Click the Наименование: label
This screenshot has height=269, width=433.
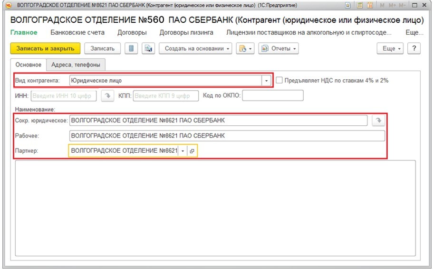tap(35, 110)
